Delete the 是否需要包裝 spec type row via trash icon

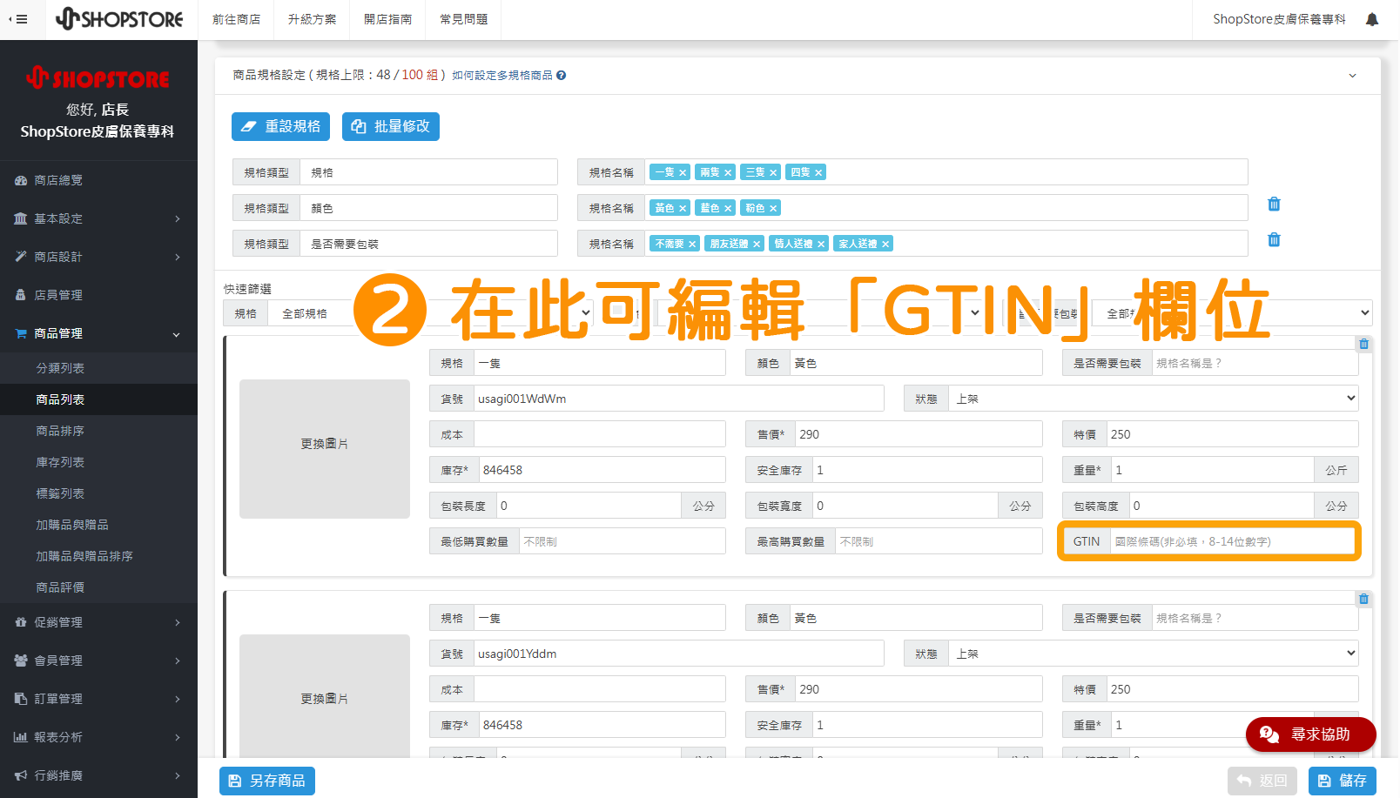[x=1274, y=239]
